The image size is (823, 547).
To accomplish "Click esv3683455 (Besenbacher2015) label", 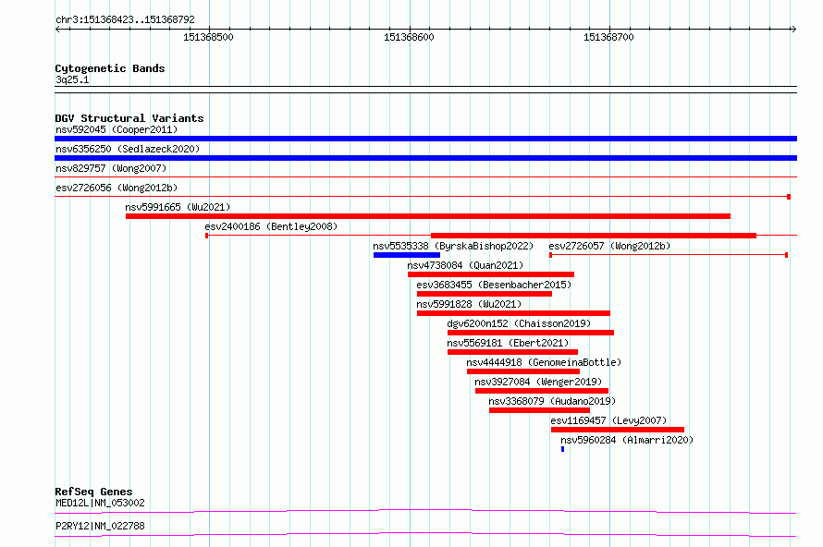I will 494,285.
